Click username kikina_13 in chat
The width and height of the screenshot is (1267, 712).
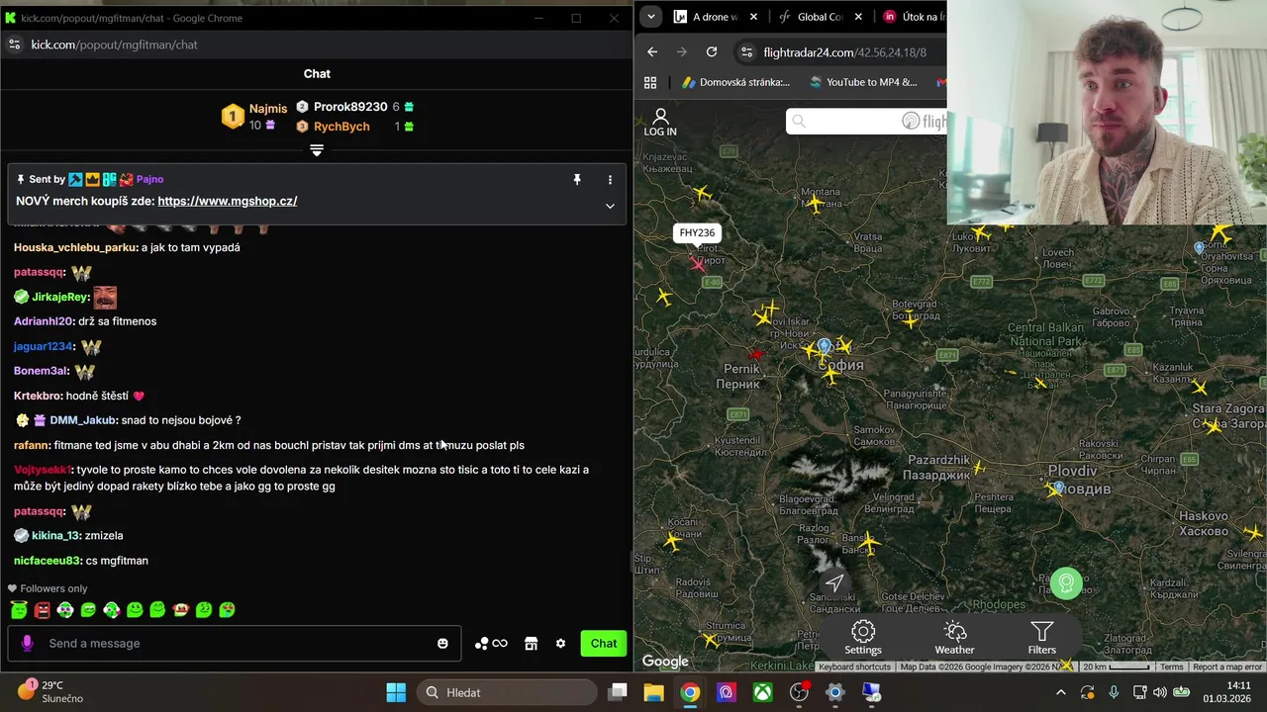point(55,535)
